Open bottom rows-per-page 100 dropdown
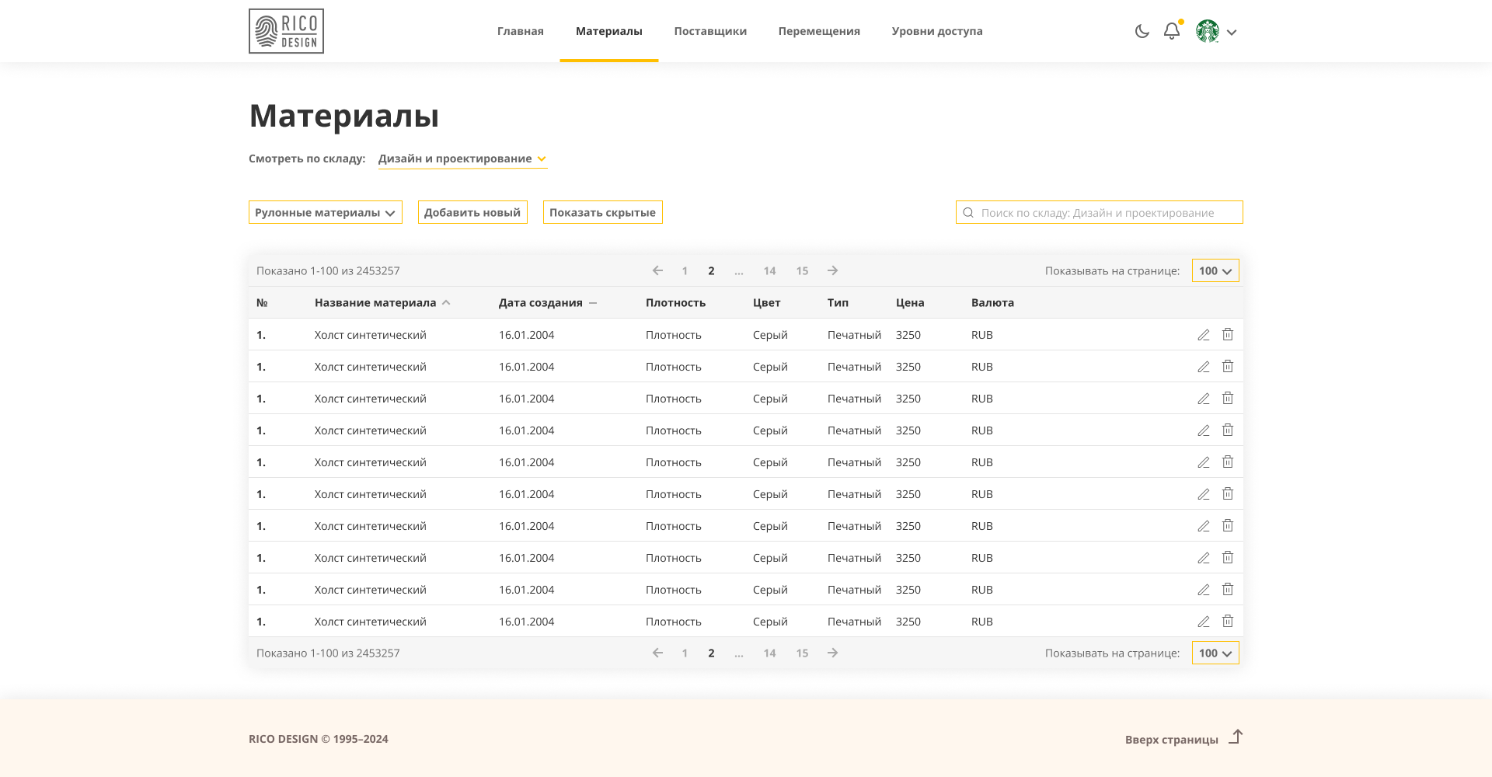The image size is (1492, 777). click(1215, 653)
